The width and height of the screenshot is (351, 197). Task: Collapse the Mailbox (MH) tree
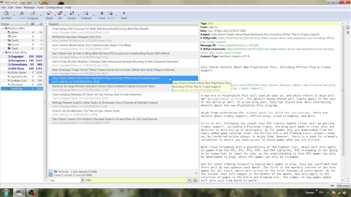3,28
